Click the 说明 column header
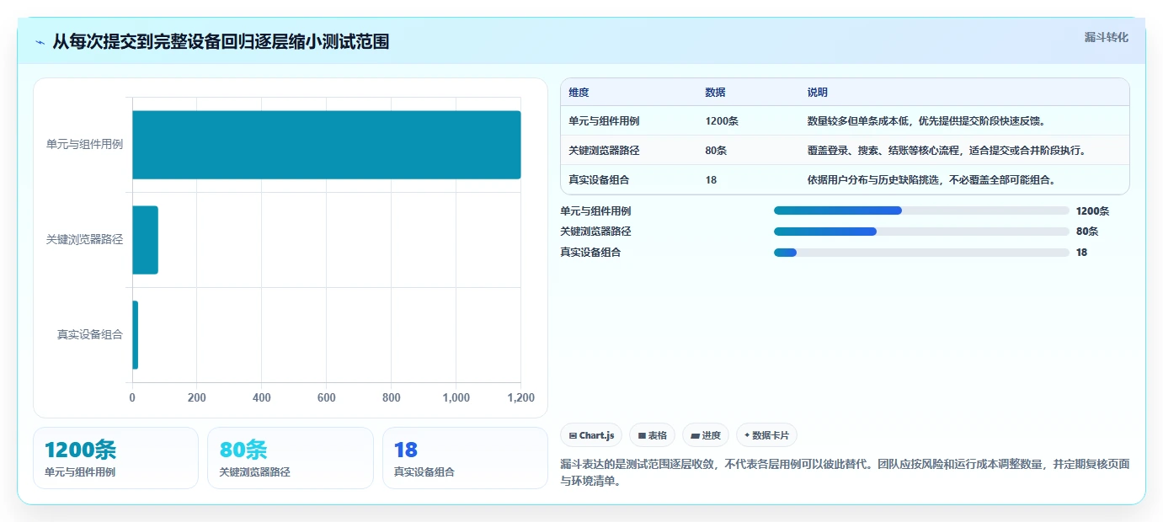Viewport: 1163px width, 522px height. (818, 93)
